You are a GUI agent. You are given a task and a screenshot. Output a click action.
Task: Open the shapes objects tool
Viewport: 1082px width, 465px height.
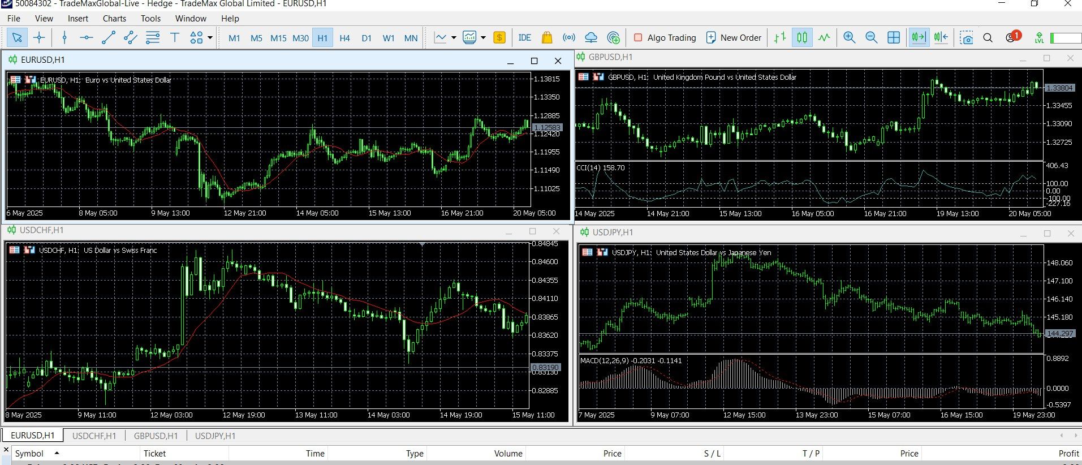tap(196, 38)
